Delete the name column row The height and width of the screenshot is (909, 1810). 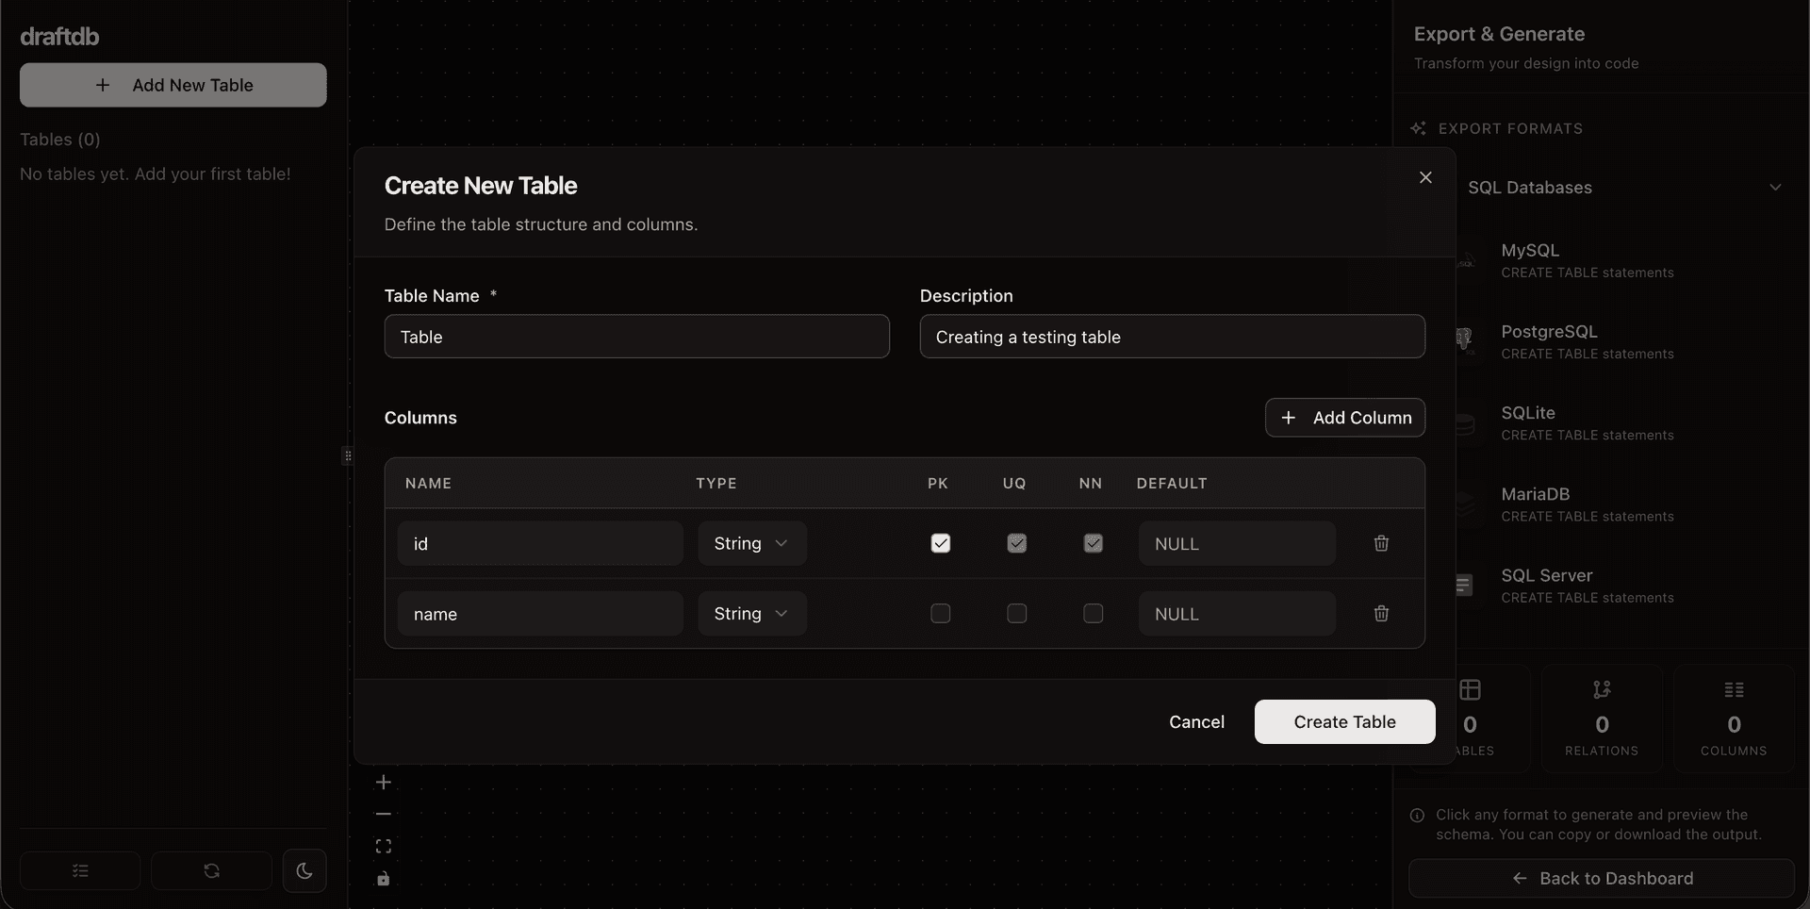[x=1381, y=613]
